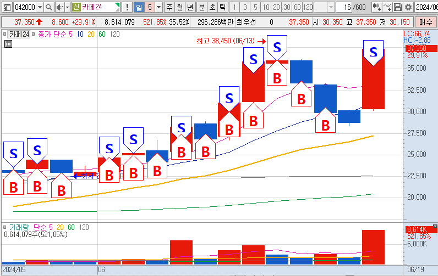Click the tallest red volume bar at 06/19

tap(373, 247)
